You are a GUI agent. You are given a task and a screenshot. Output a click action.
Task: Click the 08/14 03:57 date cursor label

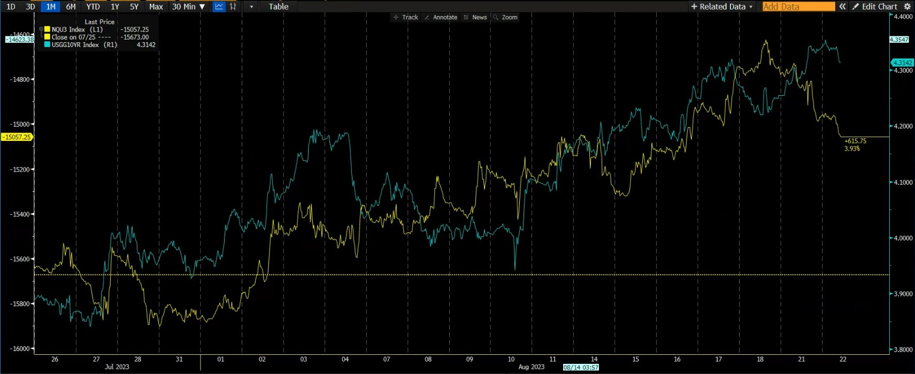coord(581,368)
